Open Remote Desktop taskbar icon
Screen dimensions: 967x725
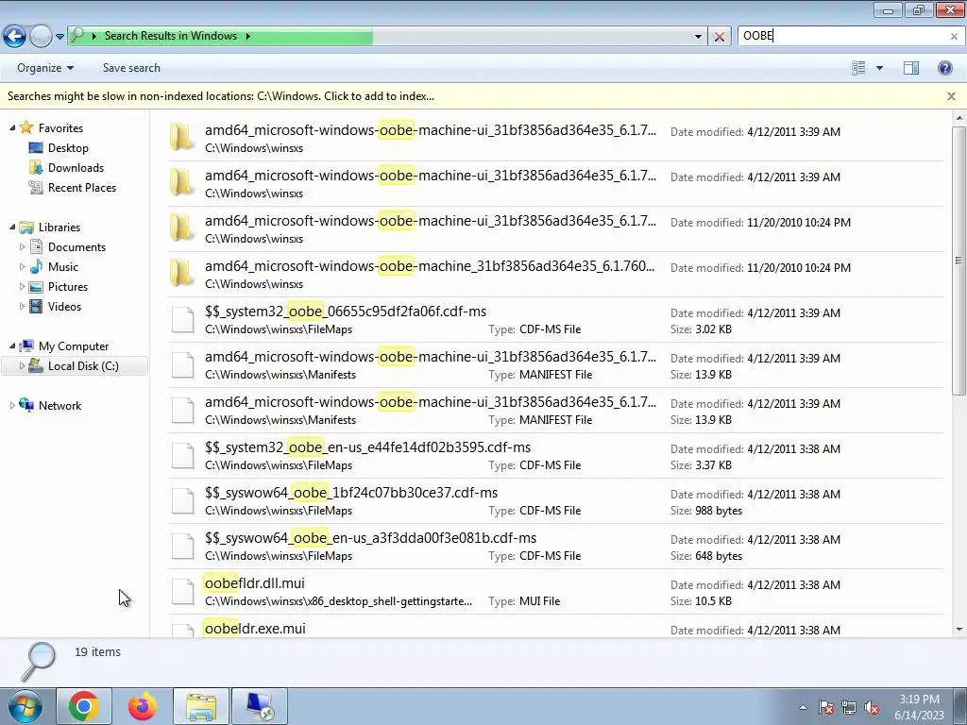click(260, 706)
